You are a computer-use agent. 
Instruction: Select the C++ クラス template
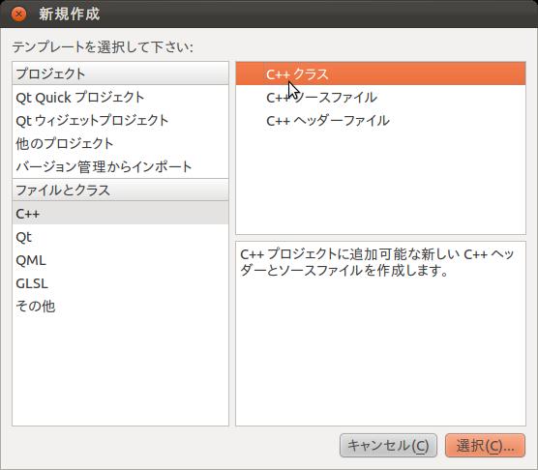380,74
